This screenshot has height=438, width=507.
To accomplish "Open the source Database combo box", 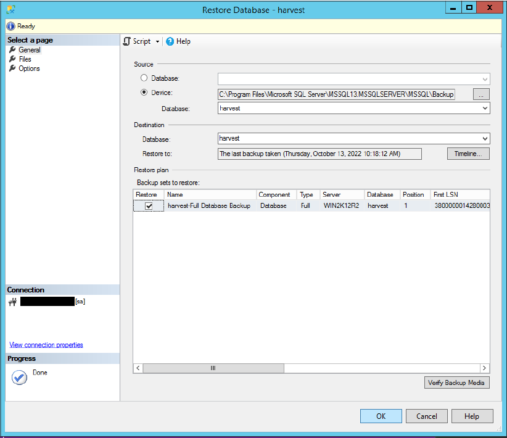I will coord(354,78).
